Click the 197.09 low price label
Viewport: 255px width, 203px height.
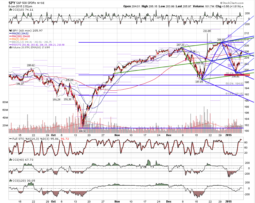coord(199,82)
